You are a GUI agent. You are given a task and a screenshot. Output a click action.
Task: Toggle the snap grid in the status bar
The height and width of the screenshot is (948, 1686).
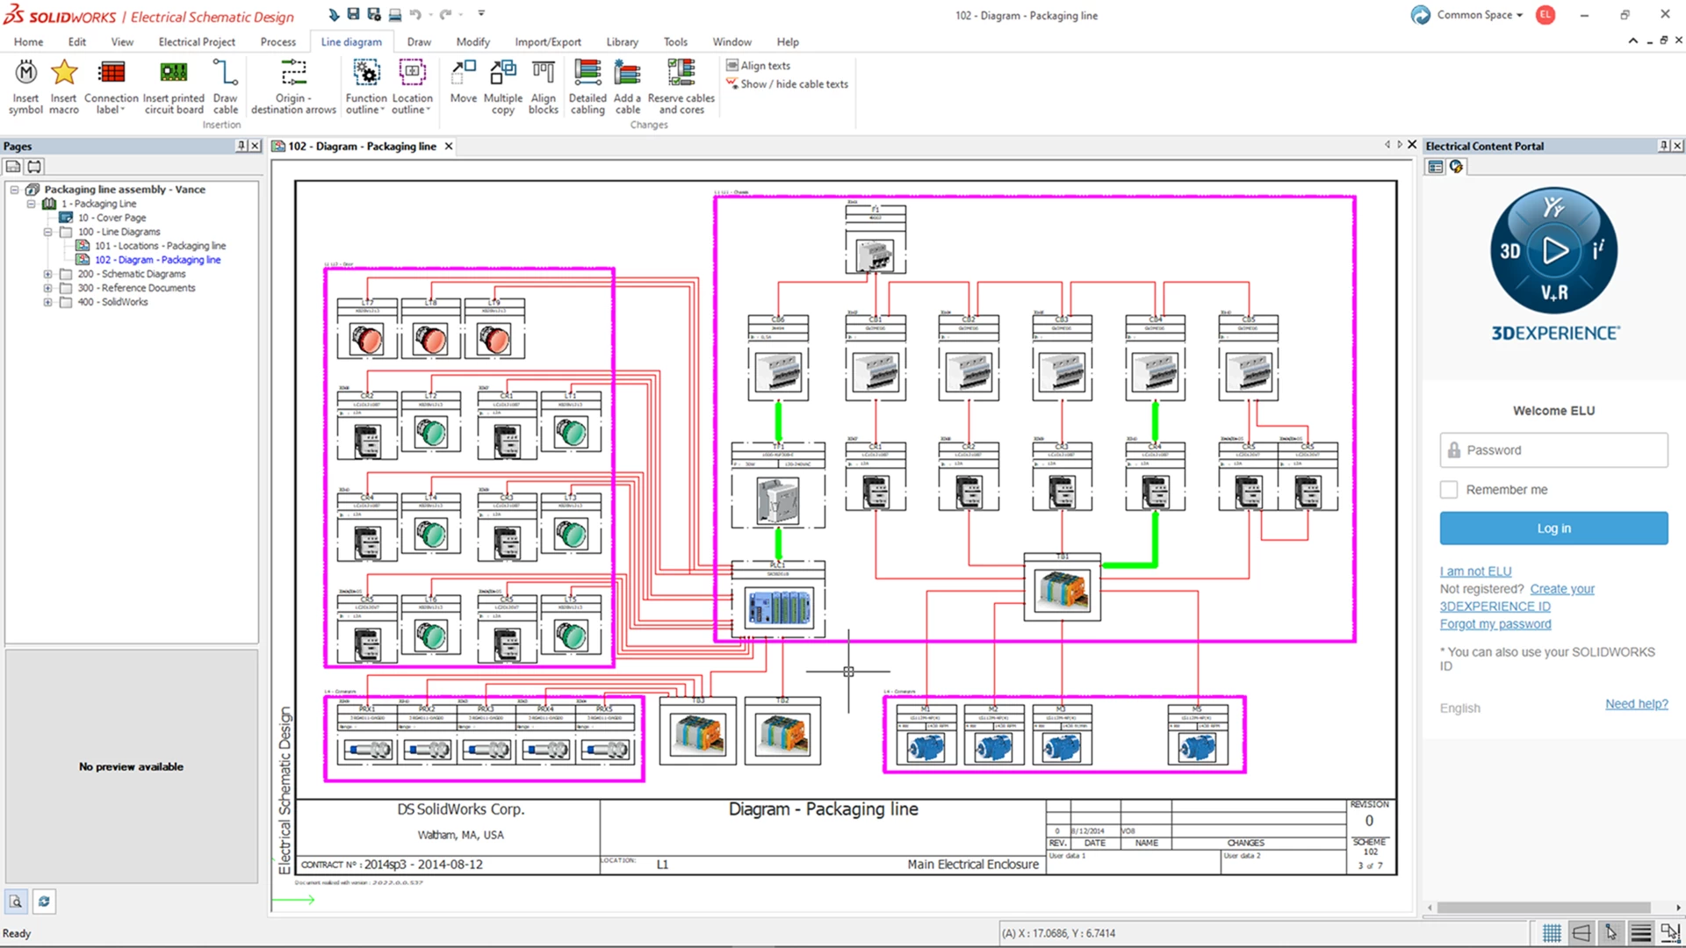1552,933
